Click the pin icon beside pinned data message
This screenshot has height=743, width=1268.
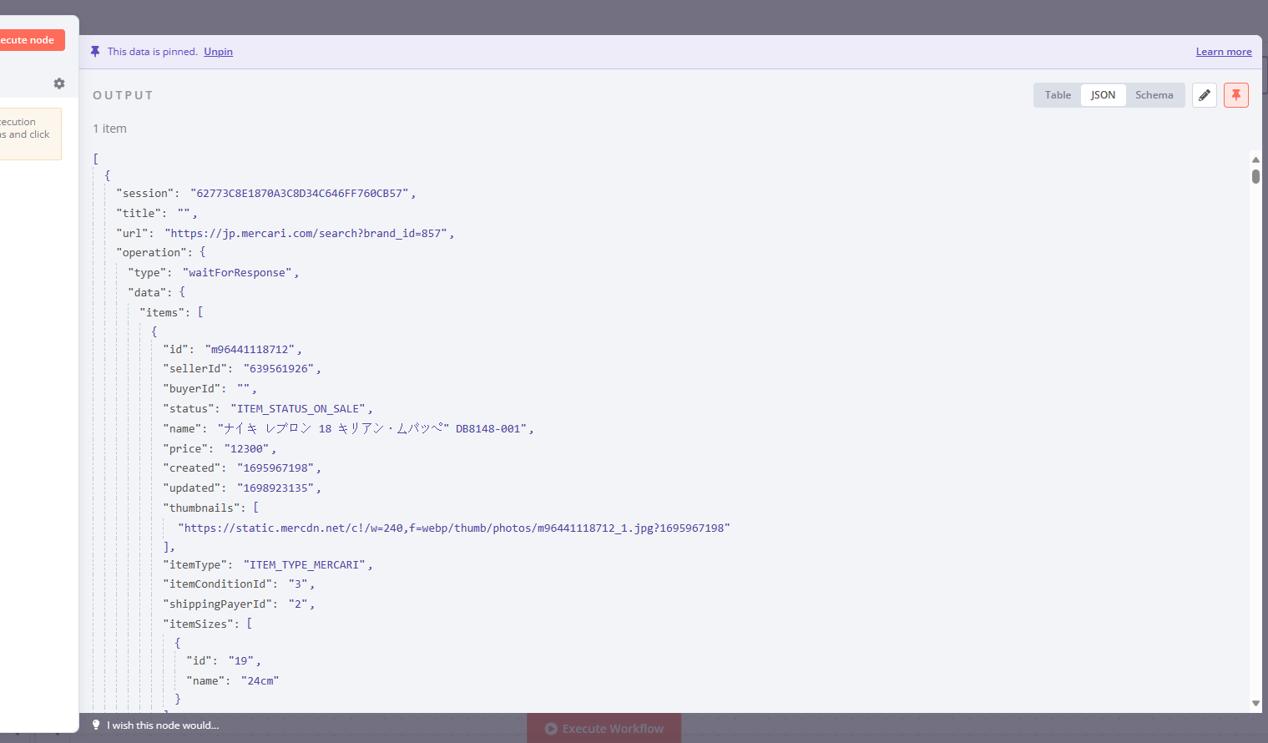[x=95, y=51]
